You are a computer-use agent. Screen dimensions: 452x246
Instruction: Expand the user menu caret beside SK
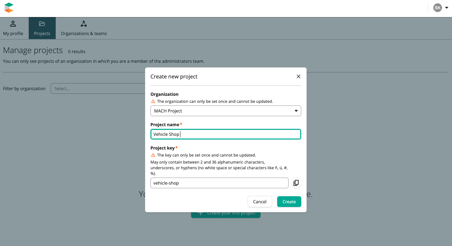(x=446, y=8)
